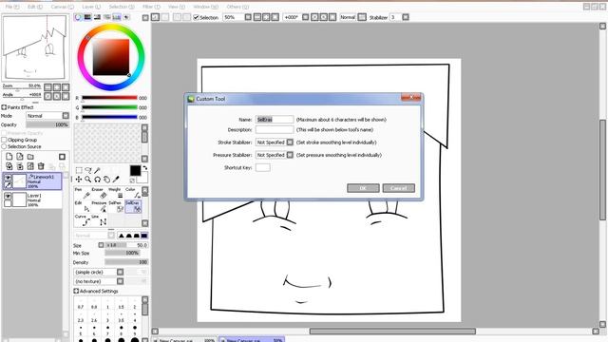Screen dimensions: 608x342
Task: Toggle the swatches panel icon
Action: point(117,17)
